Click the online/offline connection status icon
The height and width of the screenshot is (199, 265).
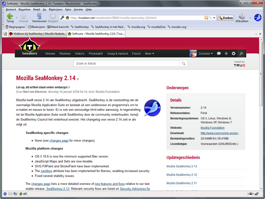[x=250, y=194]
